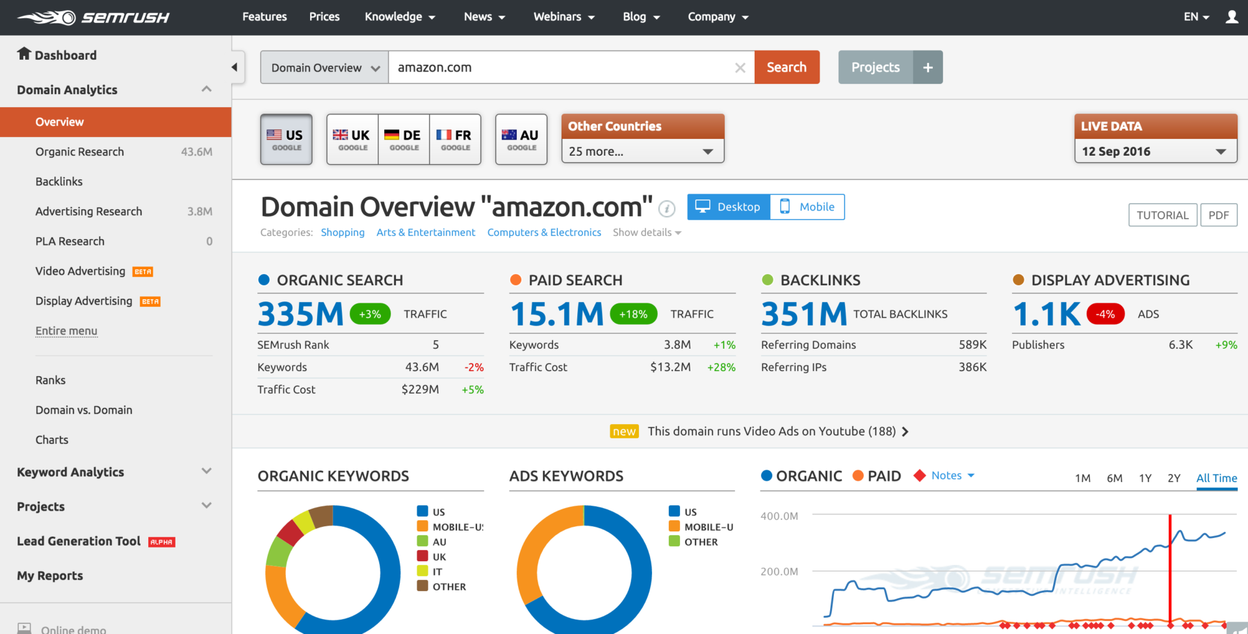Open the Notes dropdown on the chart
Image resolution: width=1248 pixels, height=634 pixels.
953,475
